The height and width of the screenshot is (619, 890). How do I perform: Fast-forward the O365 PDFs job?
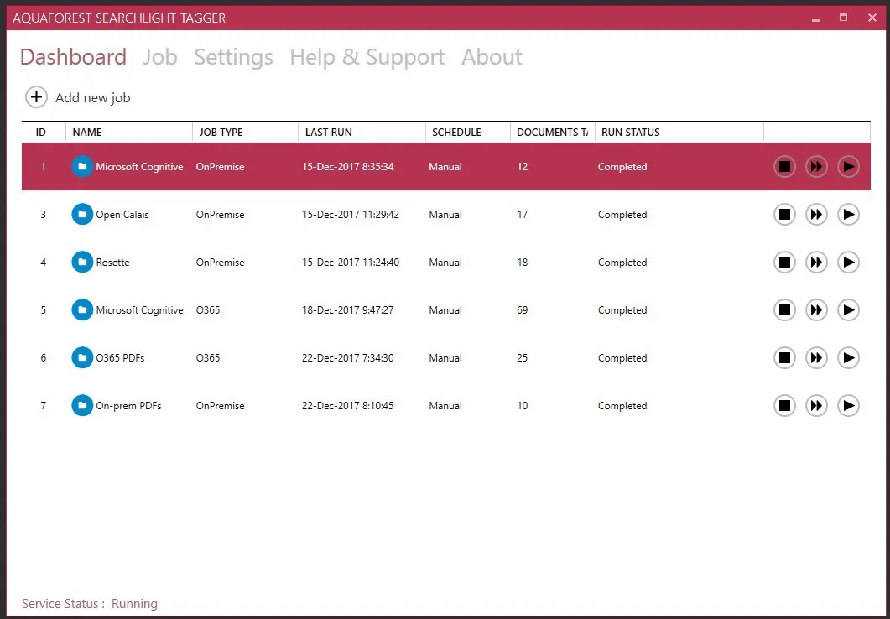tap(816, 358)
